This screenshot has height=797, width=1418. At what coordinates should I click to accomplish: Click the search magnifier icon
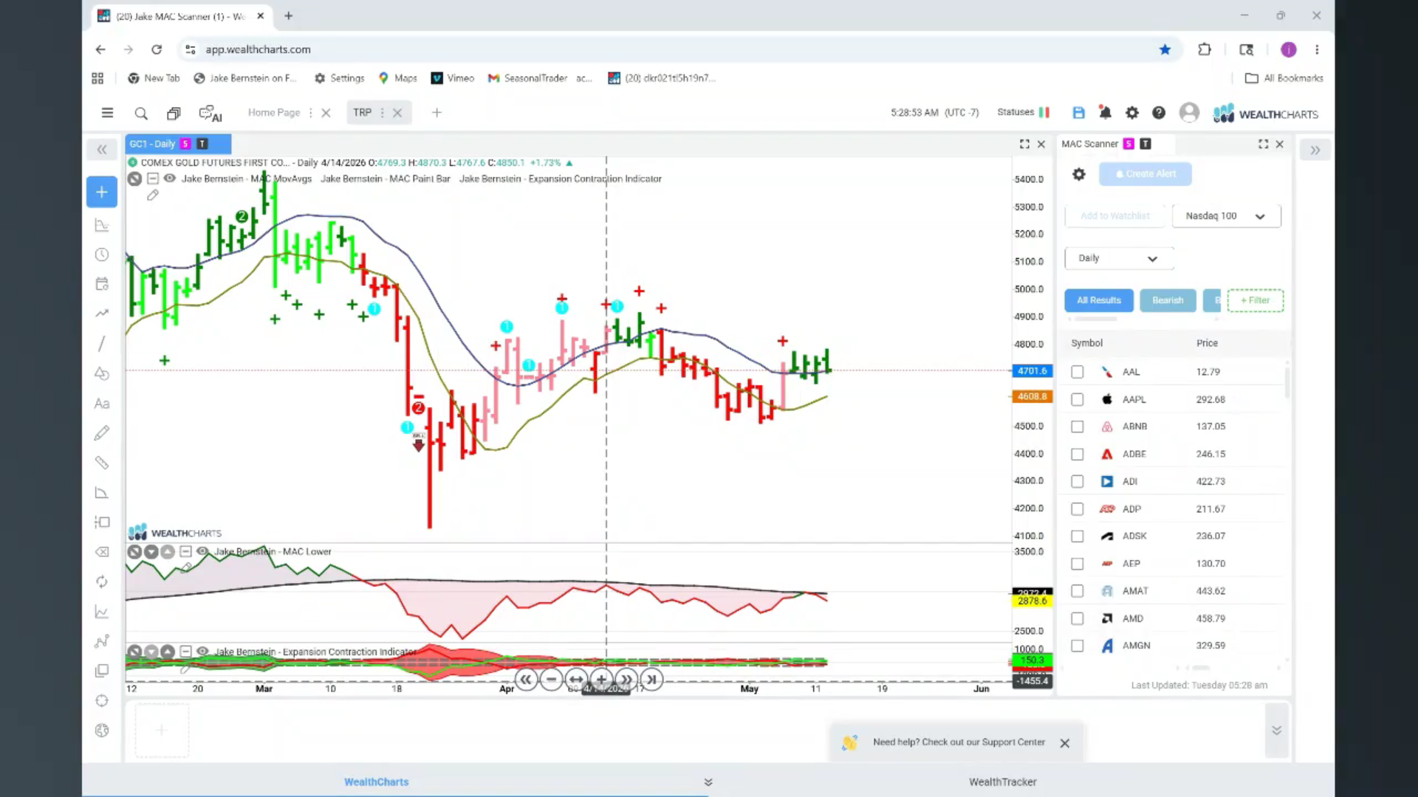tap(140, 113)
